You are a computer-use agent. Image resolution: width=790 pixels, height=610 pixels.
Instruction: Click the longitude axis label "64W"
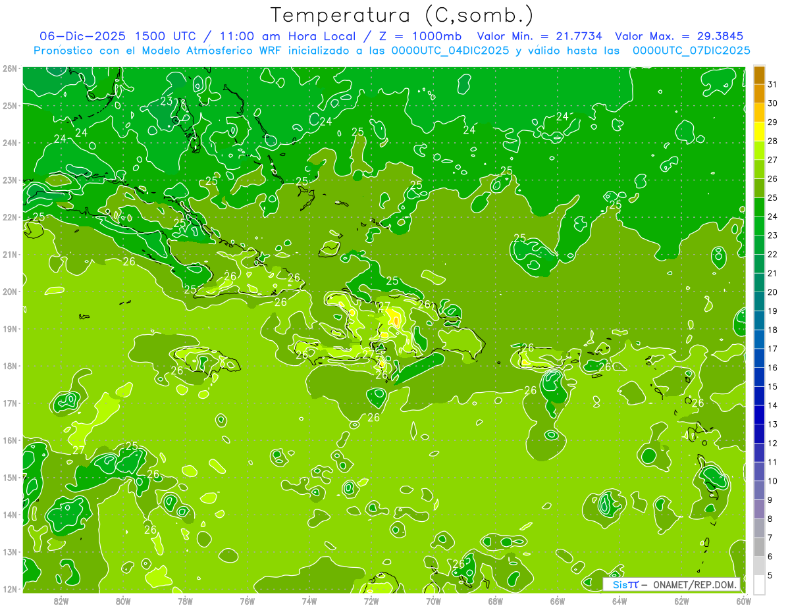tap(619, 601)
